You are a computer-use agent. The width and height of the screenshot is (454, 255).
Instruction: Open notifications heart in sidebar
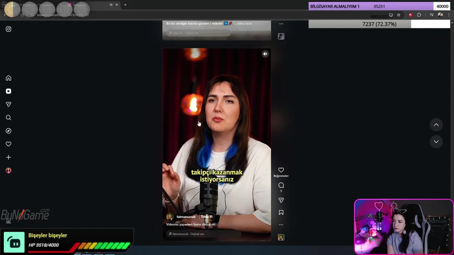pyautogui.click(x=9, y=144)
